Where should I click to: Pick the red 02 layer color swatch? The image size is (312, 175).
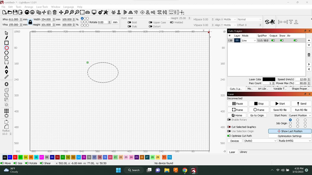point(15,157)
